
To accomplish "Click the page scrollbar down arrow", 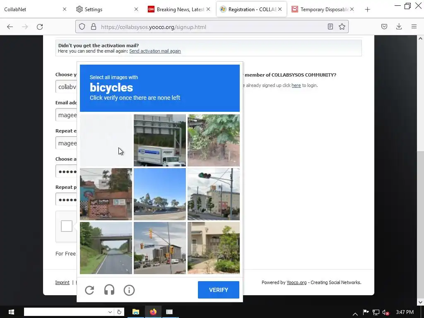I will tap(420, 302).
